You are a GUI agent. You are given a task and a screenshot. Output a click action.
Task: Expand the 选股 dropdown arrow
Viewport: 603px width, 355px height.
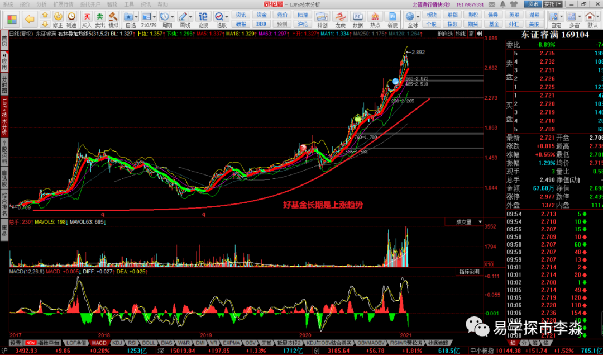[x=227, y=17]
